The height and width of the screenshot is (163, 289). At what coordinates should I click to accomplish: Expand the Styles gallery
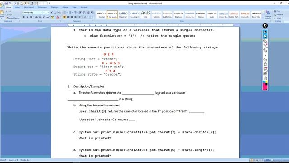click(x=263, y=18)
